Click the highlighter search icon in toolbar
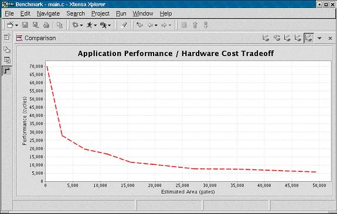This screenshot has width=337, height=214. (x=124, y=25)
